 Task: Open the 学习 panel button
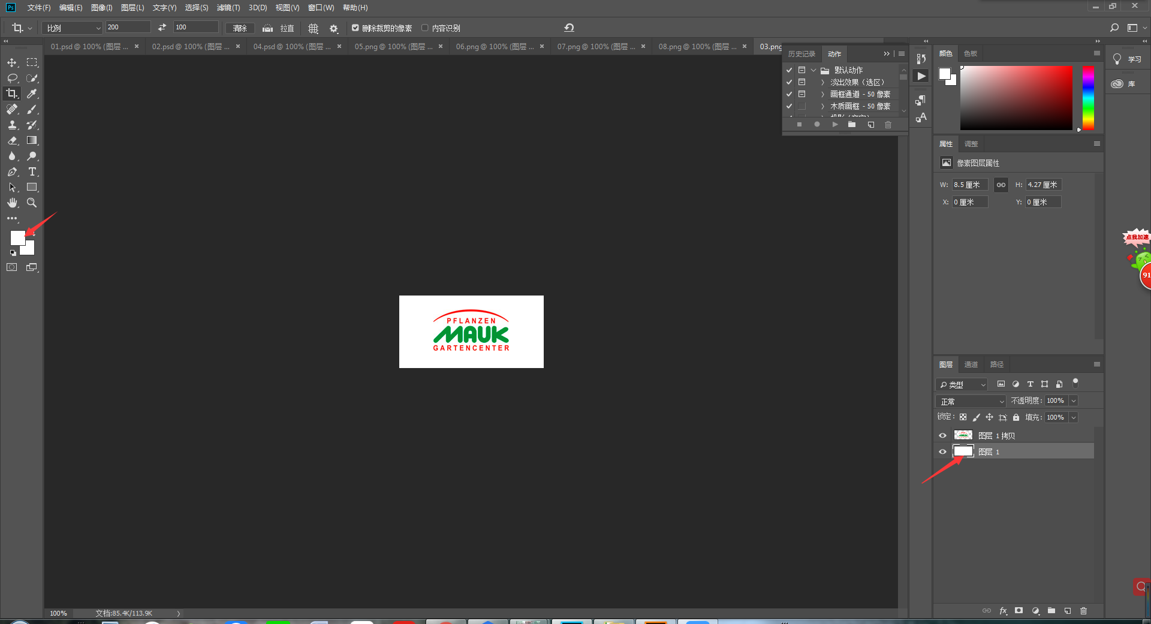[x=1127, y=59]
